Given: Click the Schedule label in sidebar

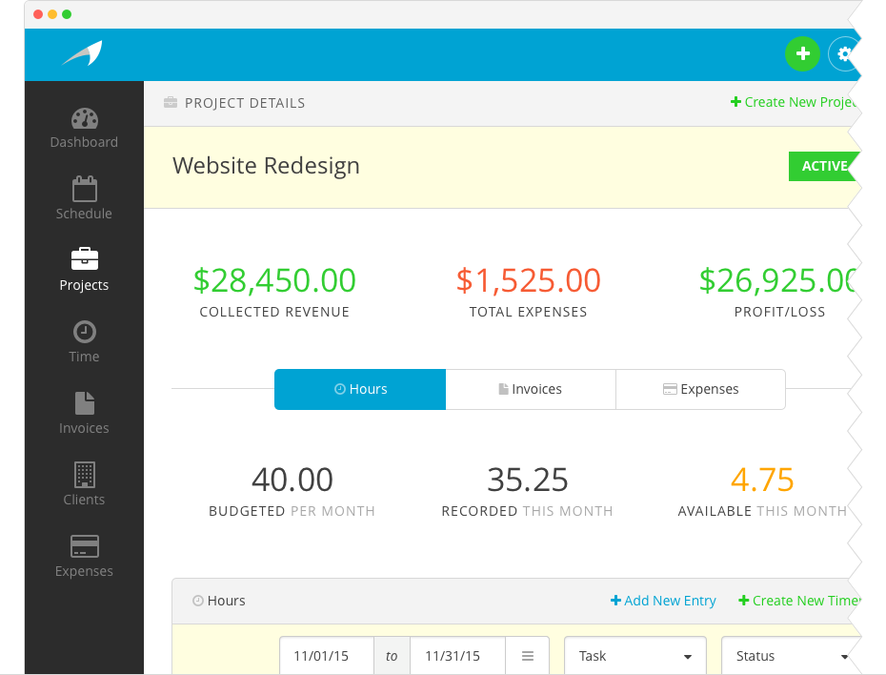Looking at the screenshot, I should (x=84, y=214).
